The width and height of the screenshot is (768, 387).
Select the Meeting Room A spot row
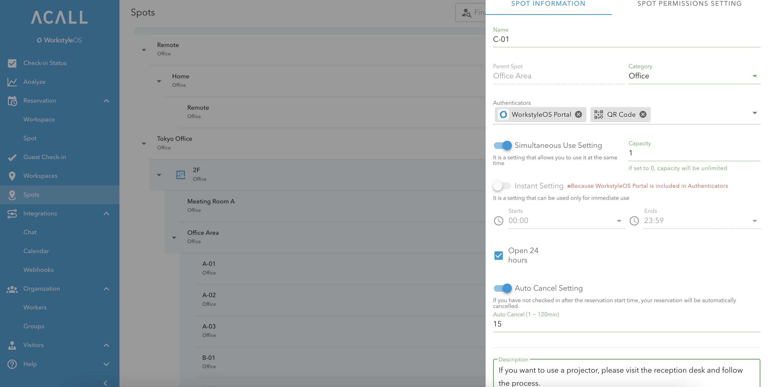(325, 206)
